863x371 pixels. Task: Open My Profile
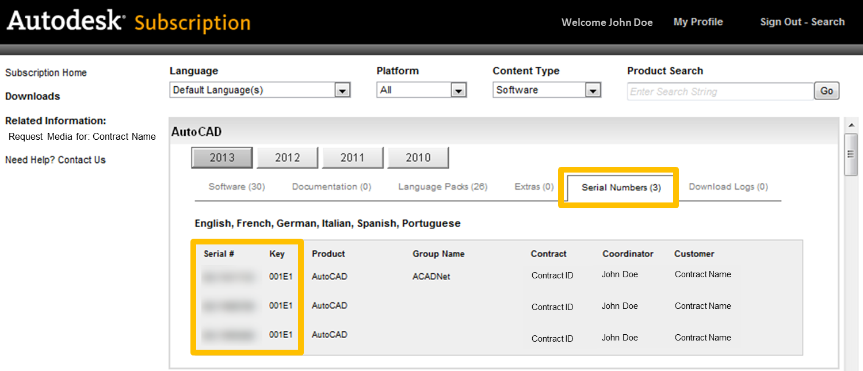click(x=698, y=22)
